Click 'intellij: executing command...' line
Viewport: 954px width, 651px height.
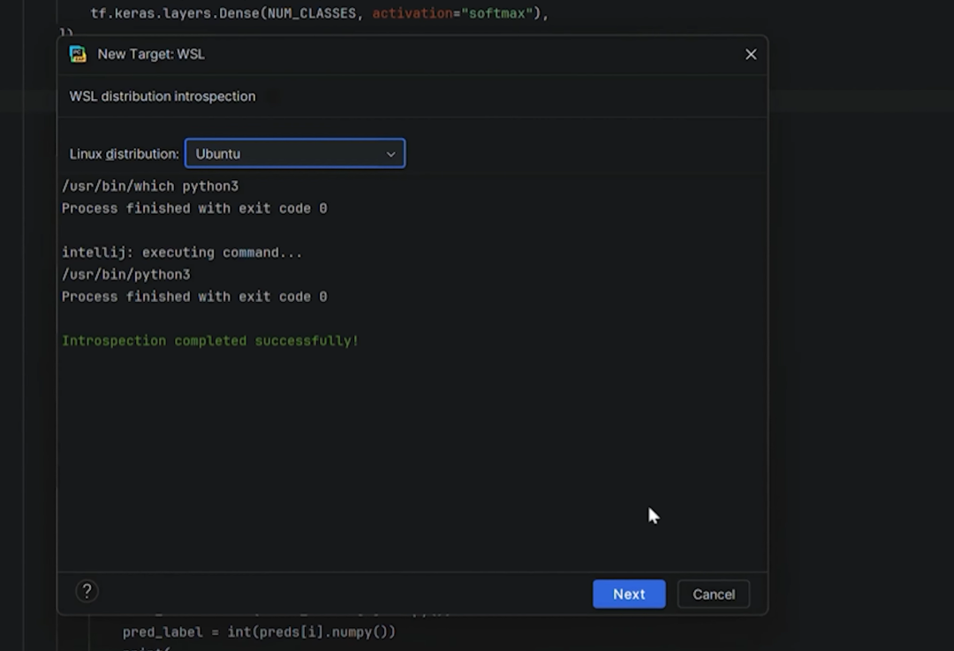(x=182, y=253)
